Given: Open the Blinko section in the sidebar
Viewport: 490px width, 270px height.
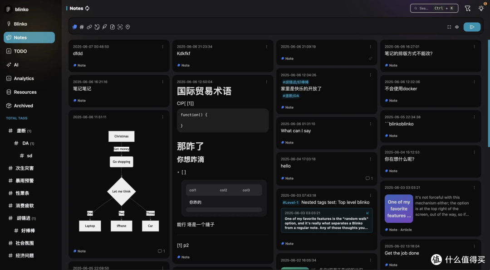Looking at the screenshot, I should tap(29, 24).
